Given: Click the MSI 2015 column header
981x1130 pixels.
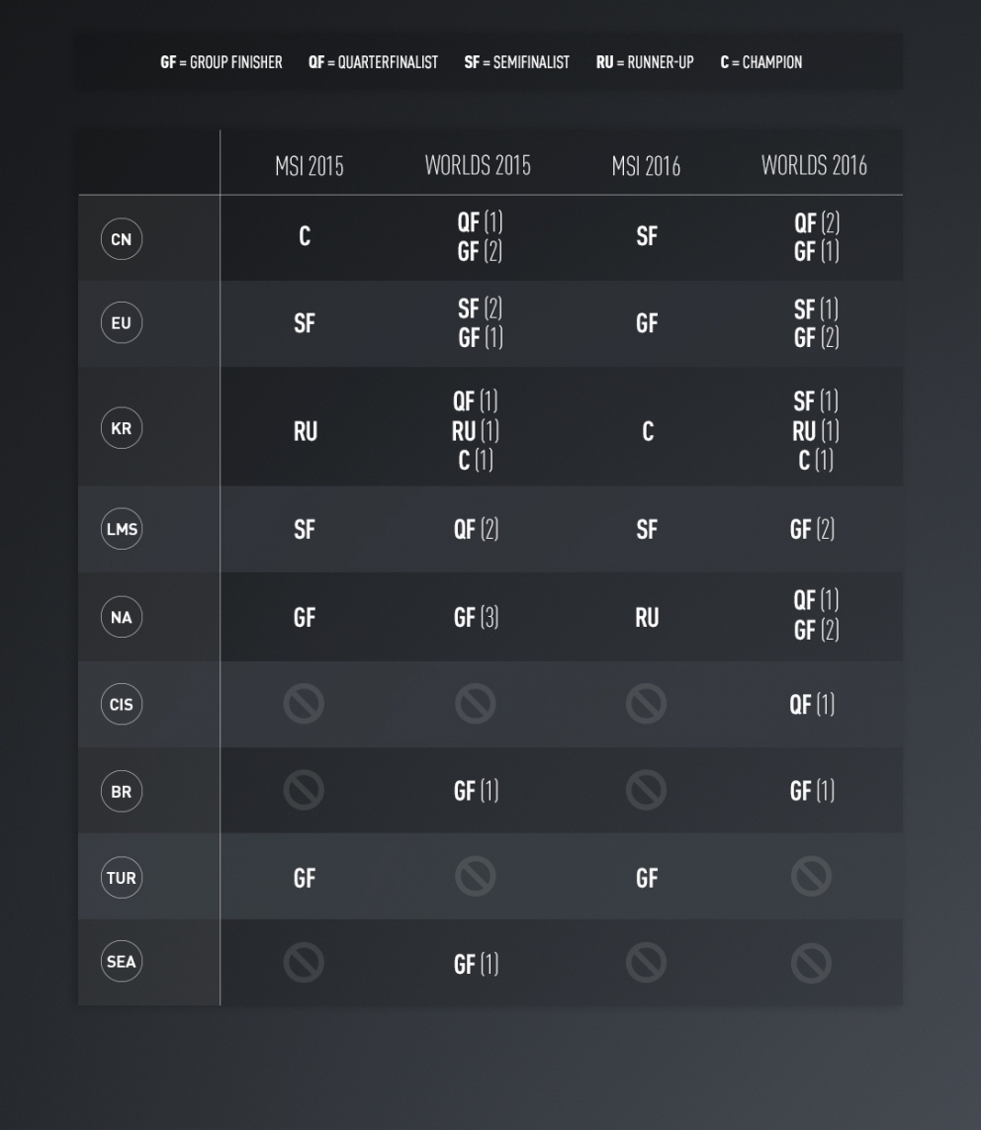Looking at the screenshot, I should (x=309, y=166).
